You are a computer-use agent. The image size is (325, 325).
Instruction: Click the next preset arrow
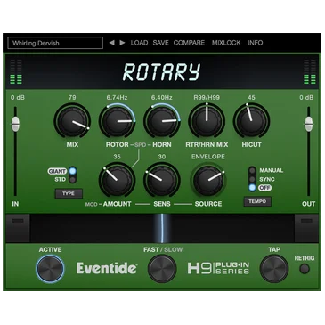click(122, 43)
